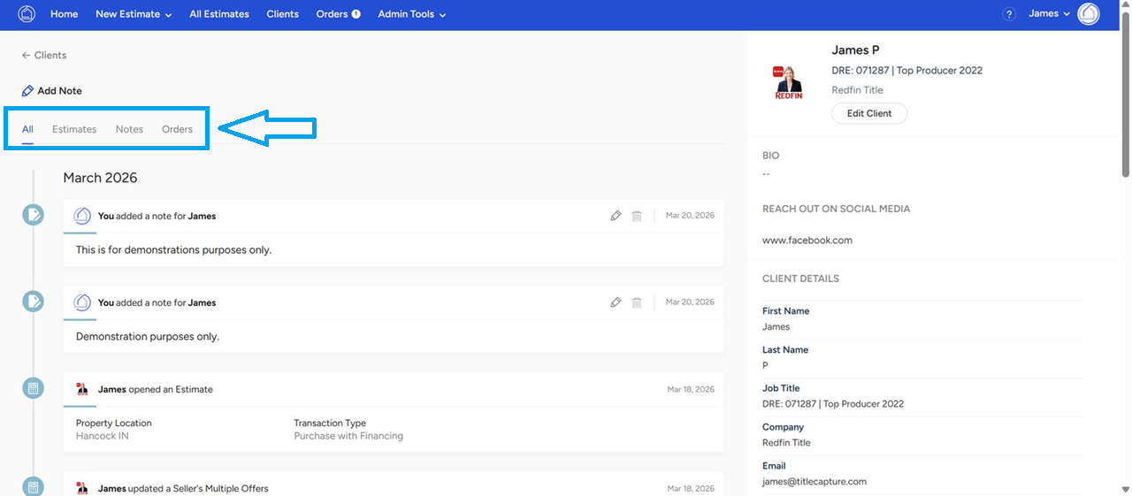This screenshot has height=496, width=1132.
Task: Open Orders in the top navigation
Action: 332,14
